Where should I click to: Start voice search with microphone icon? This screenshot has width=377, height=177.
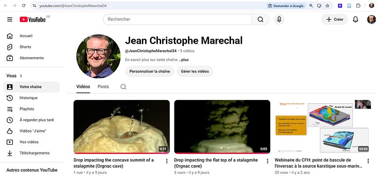[279, 19]
